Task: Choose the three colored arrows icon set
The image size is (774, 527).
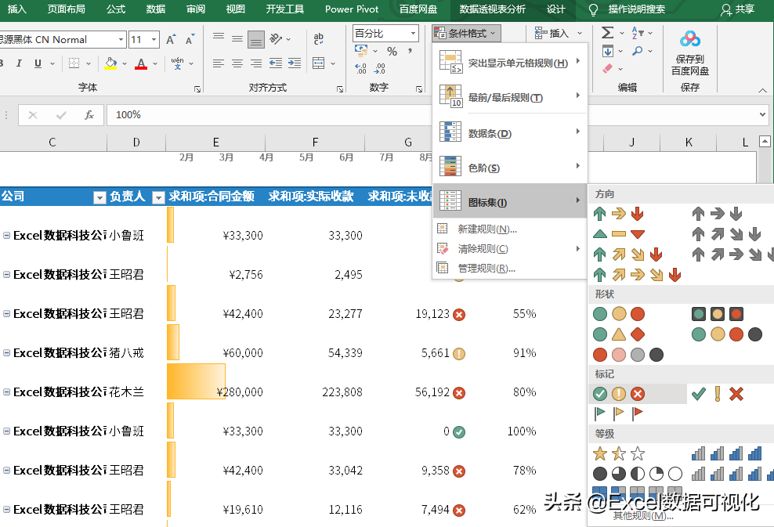Action: [619, 214]
